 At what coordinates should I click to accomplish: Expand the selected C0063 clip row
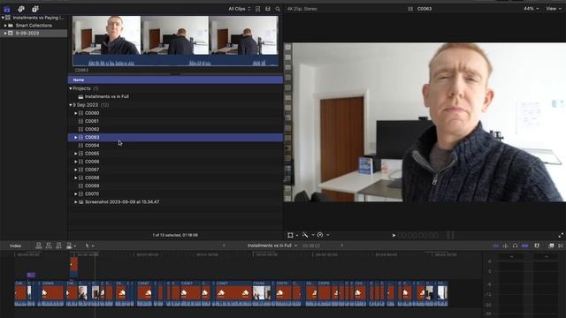coord(76,138)
